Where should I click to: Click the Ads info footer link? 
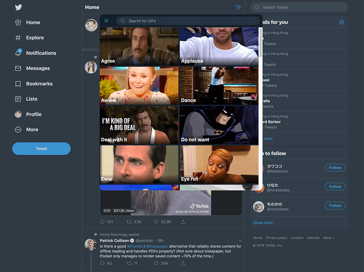[313, 238]
